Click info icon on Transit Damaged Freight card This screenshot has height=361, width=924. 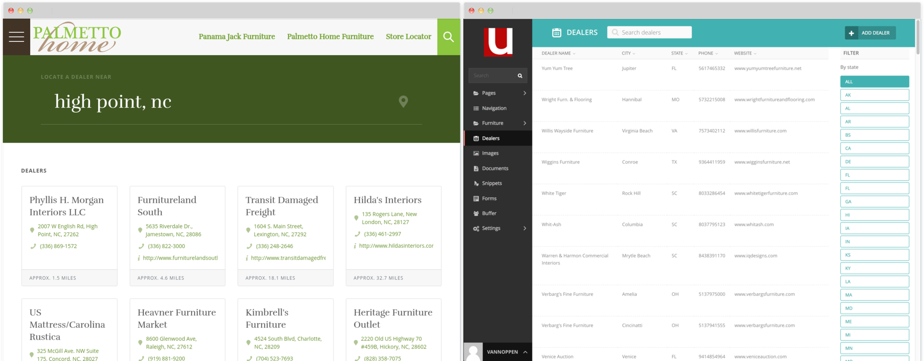tap(247, 258)
